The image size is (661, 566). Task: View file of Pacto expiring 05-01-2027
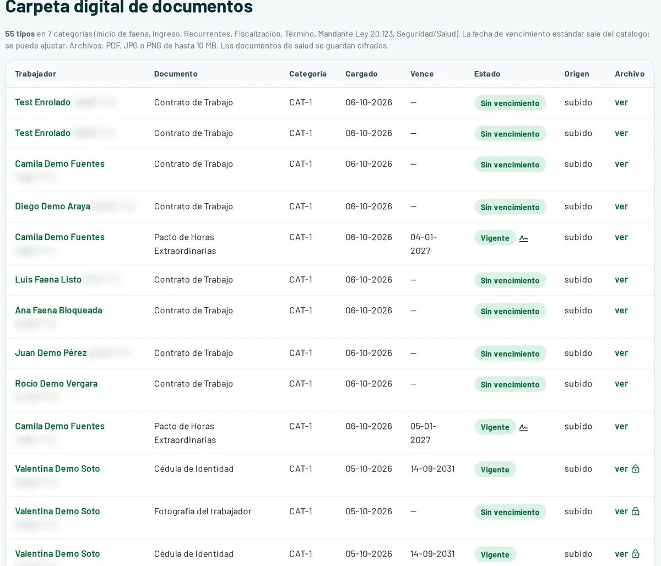pyautogui.click(x=621, y=426)
